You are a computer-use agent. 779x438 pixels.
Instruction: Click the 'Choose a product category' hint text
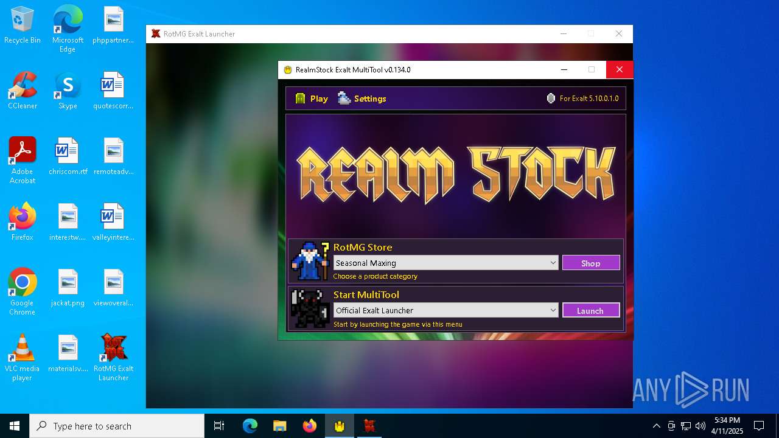tap(376, 276)
